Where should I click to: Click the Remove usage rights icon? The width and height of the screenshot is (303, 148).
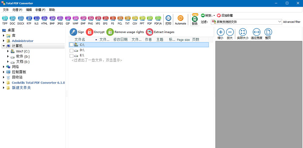[110, 32]
